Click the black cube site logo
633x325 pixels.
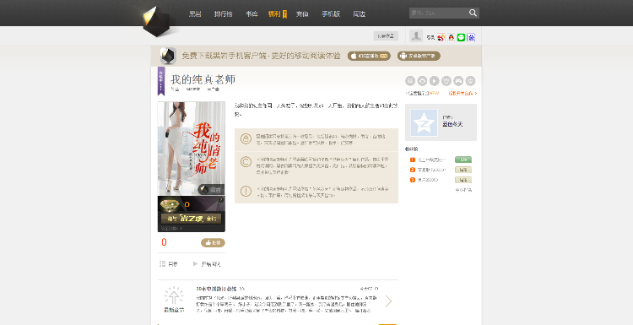pos(156,22)
